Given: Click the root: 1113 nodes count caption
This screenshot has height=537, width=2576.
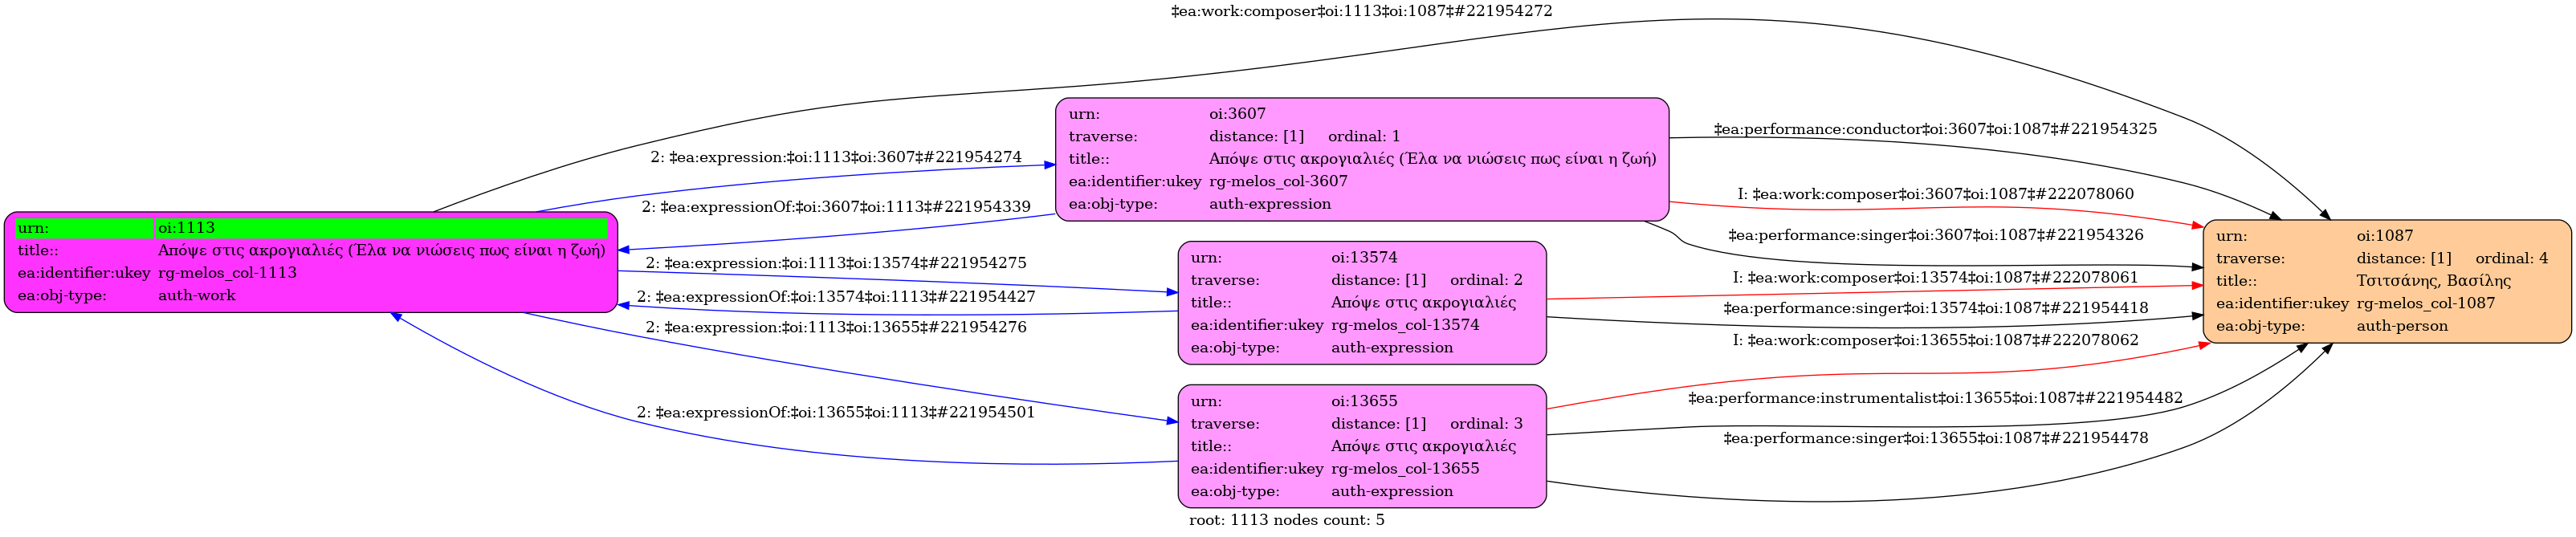Looking at the screenshot, I should 1286,520.
